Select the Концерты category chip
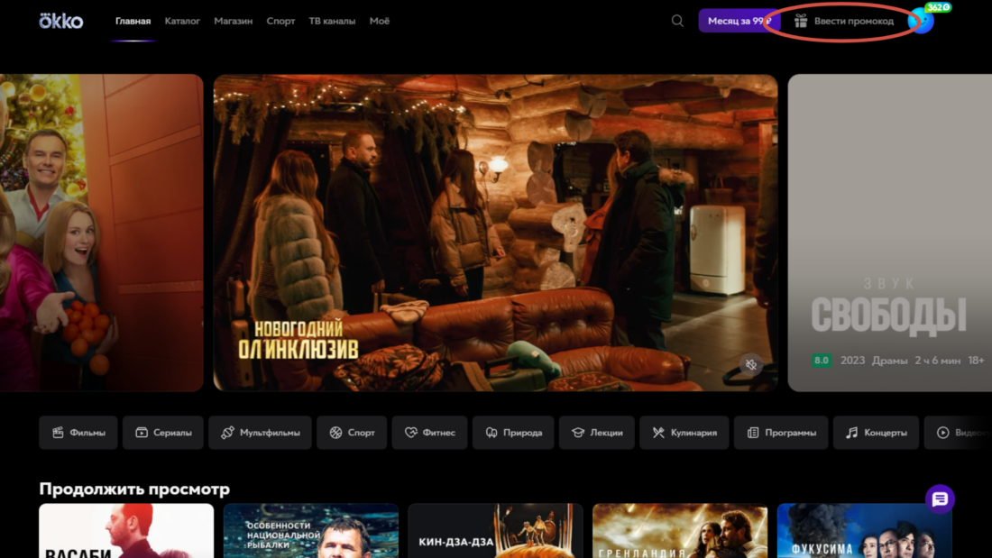The image size is (992, 558). point(876,433)
